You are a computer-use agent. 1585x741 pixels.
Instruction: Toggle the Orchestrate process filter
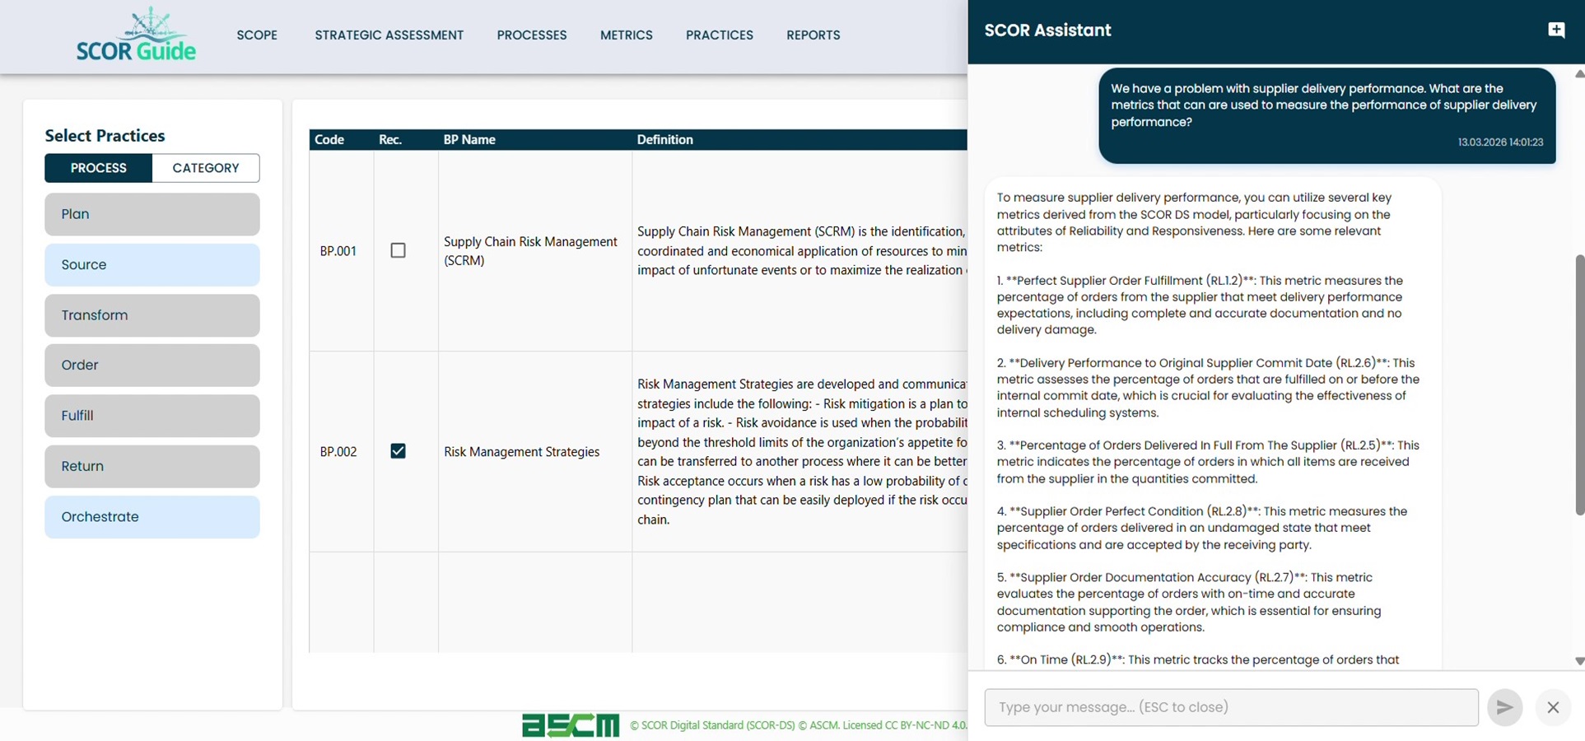[x=152, y=516]
